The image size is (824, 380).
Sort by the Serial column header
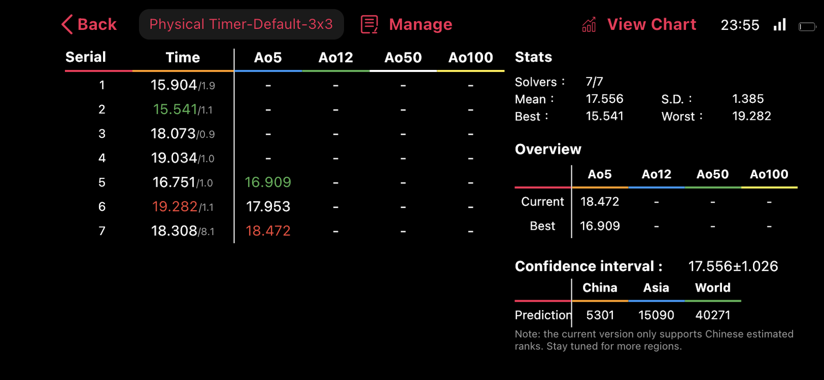point(85,57)
